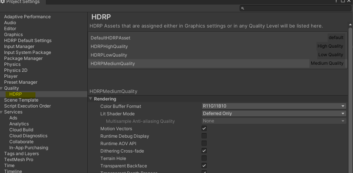Click the High Quality label

click(330, 46)
